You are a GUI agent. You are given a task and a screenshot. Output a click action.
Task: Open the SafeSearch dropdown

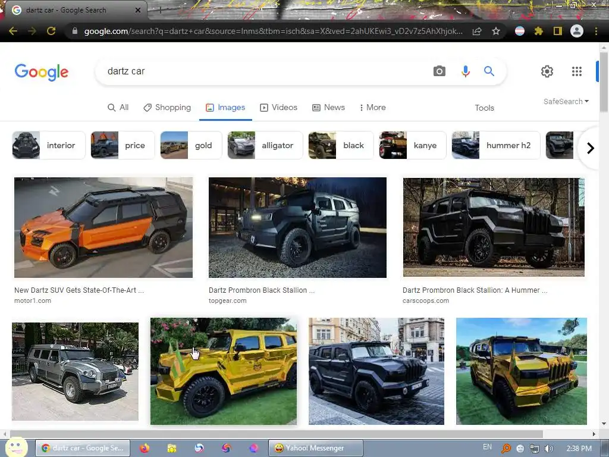click(566, 101)
